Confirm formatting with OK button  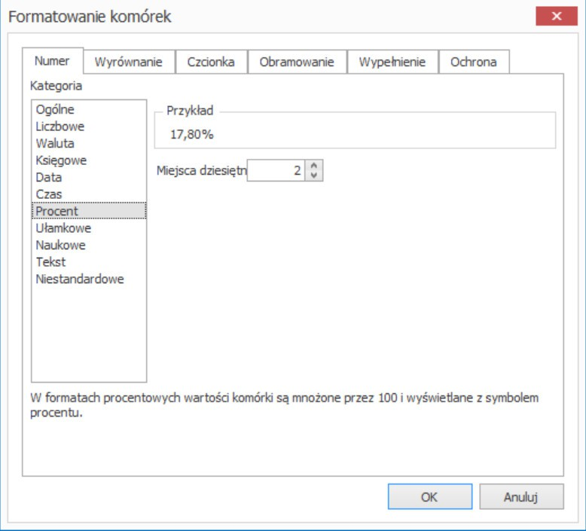coord(429,497)
